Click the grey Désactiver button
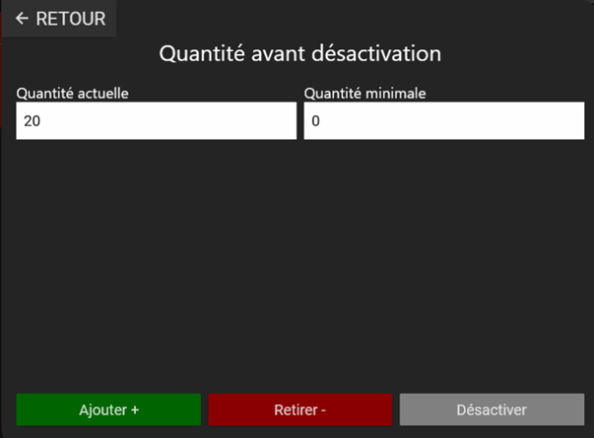 (492, 409)
